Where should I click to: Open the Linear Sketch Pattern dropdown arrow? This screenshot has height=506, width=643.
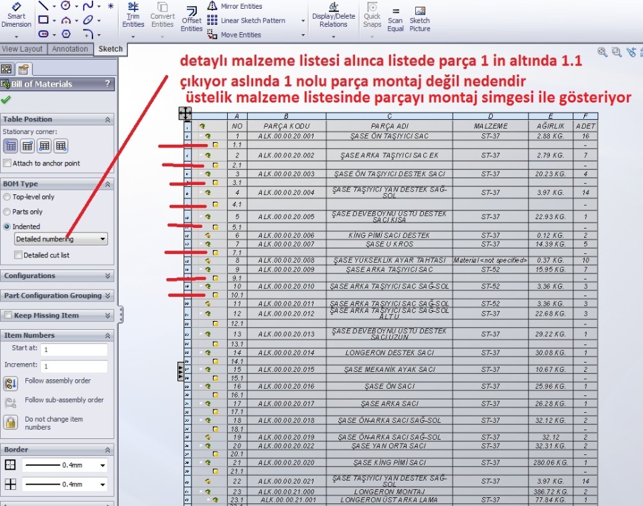click(303, 21)
